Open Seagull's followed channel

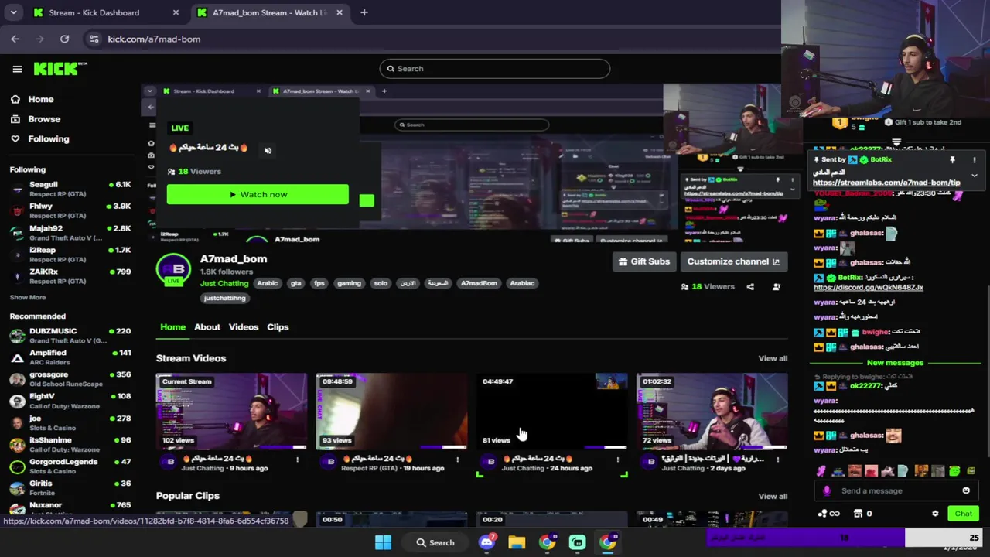(x=70, y=189)
